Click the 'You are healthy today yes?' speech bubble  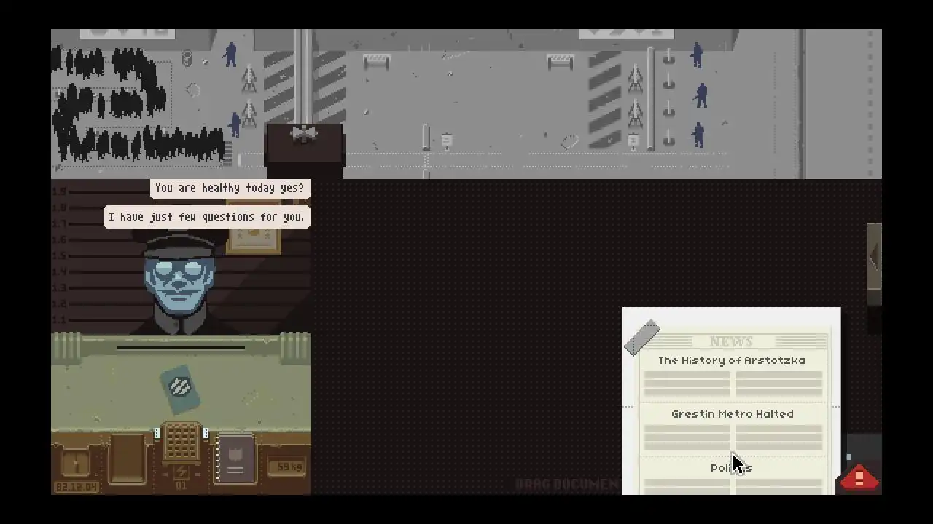point(230,188)
